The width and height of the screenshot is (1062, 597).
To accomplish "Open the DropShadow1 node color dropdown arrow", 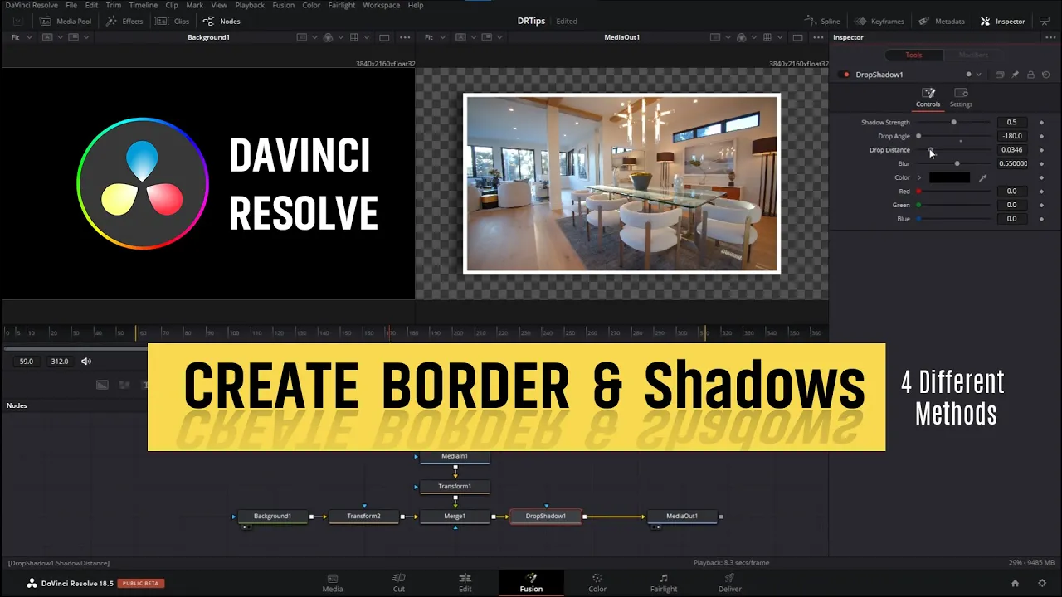I will pyautogui.click(x=978, y=75).
